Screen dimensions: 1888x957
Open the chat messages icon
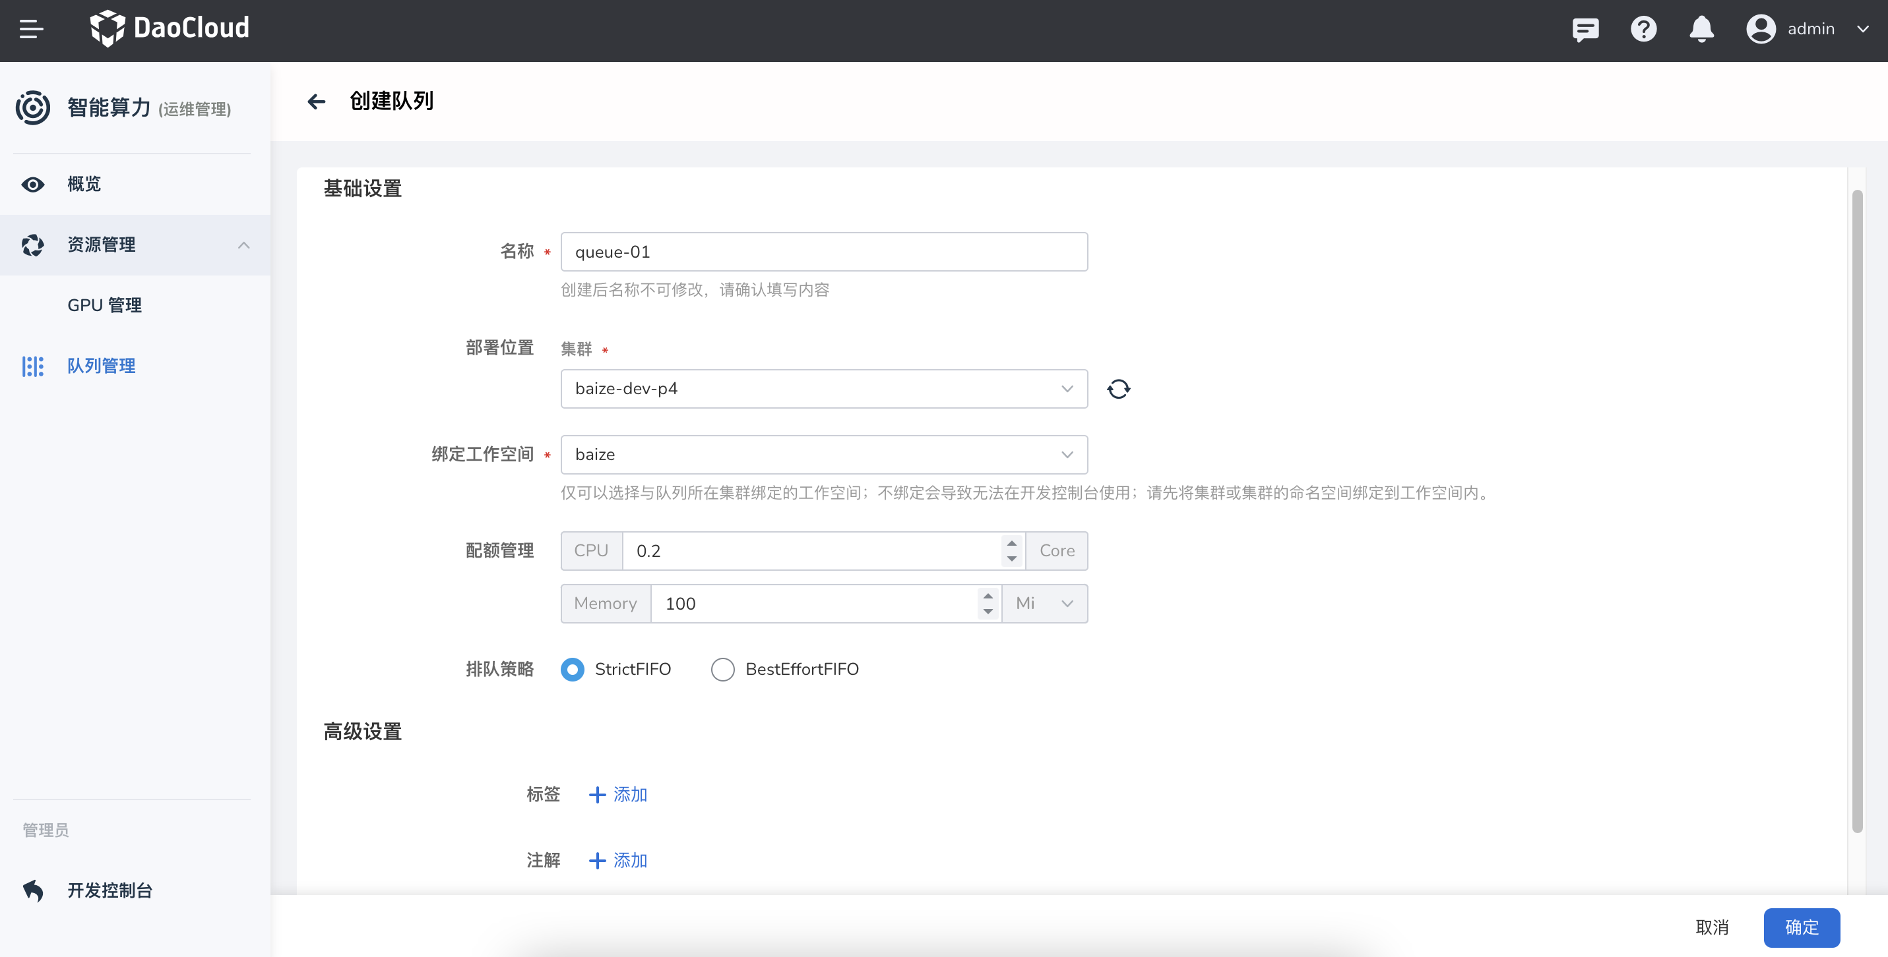pos(1585,29)
